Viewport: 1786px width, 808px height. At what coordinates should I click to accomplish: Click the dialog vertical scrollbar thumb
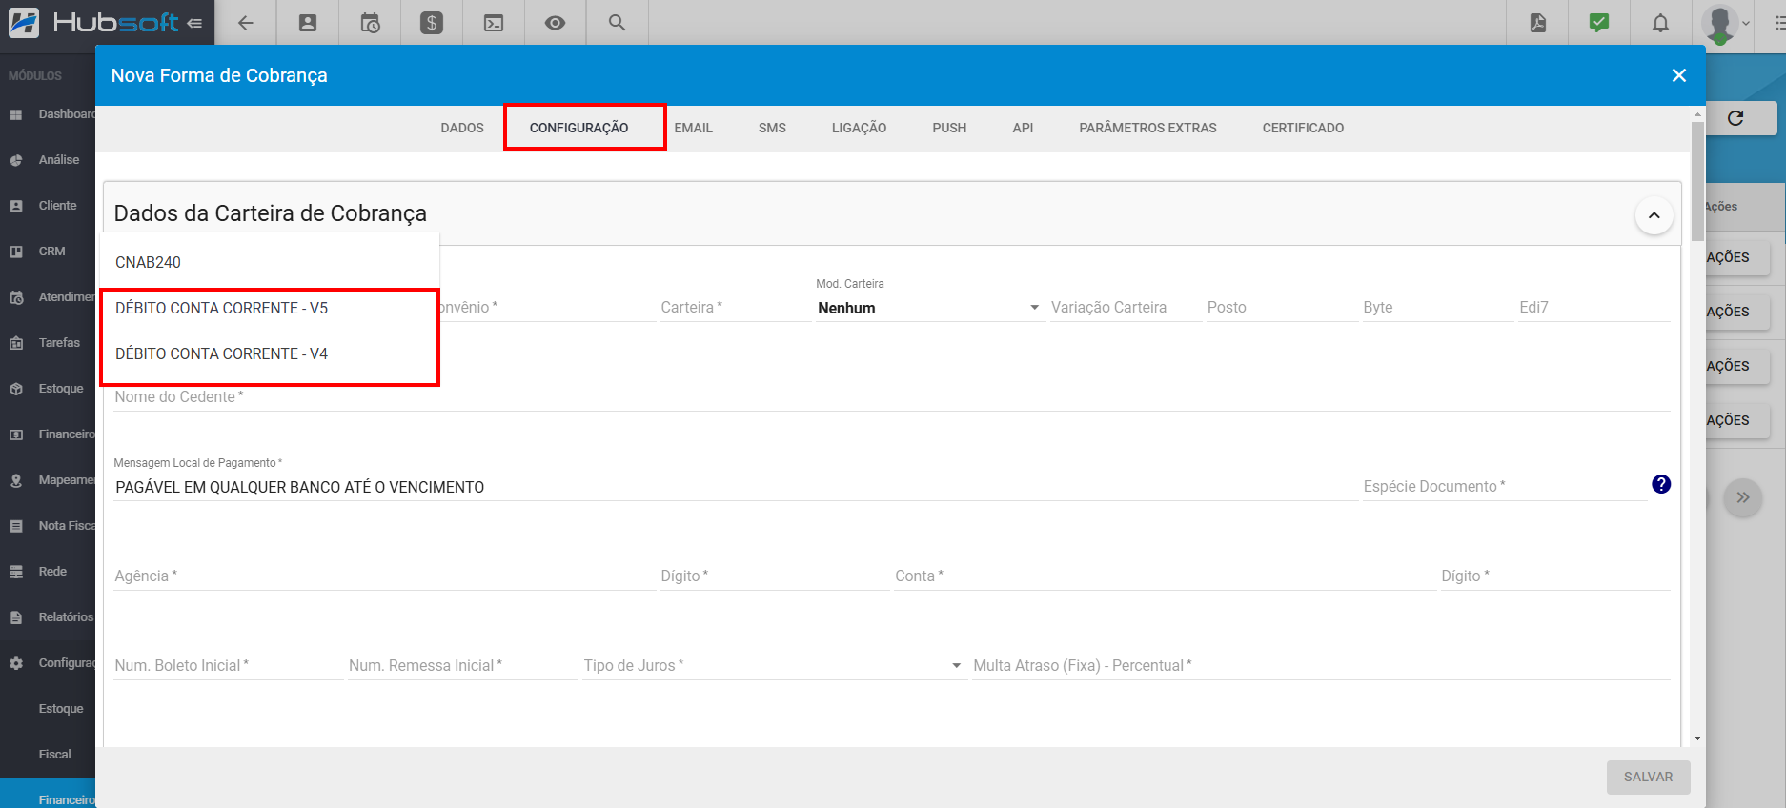(1697, 179)
